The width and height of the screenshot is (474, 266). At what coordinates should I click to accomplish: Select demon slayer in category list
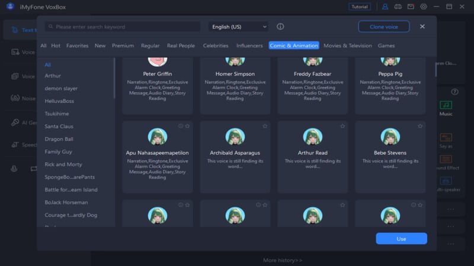click(x=61, y=88)
